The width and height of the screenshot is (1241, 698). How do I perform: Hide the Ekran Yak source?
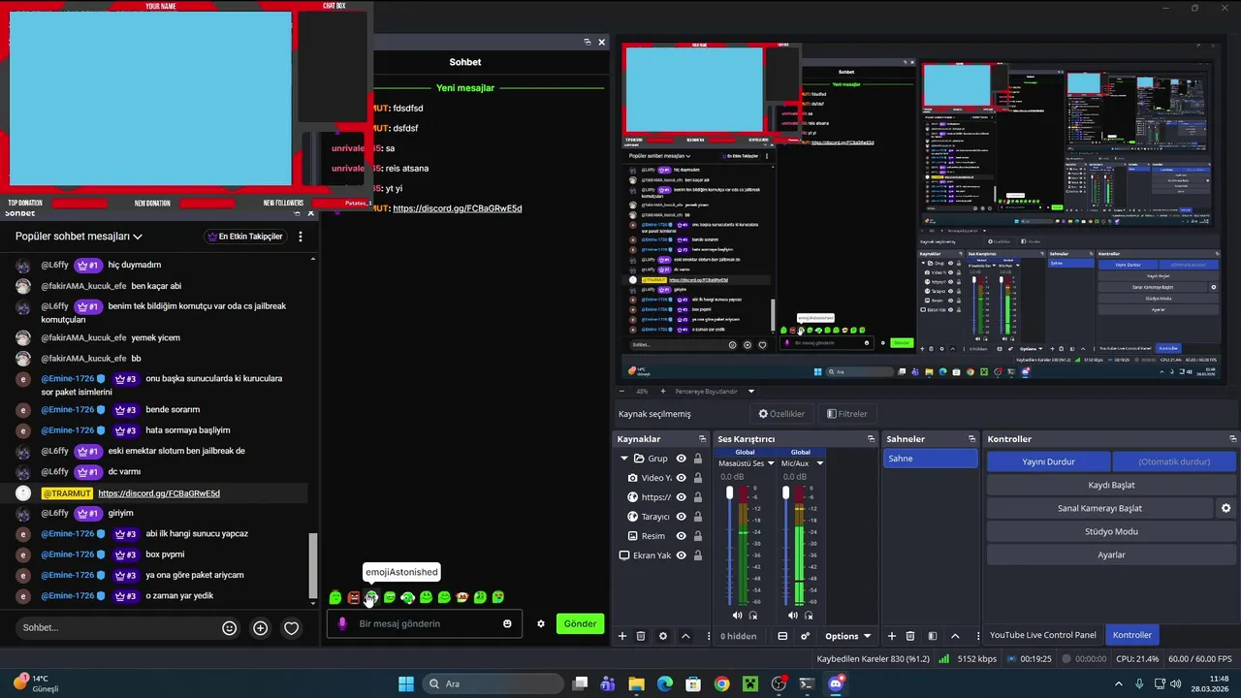[x=682, y=555]
